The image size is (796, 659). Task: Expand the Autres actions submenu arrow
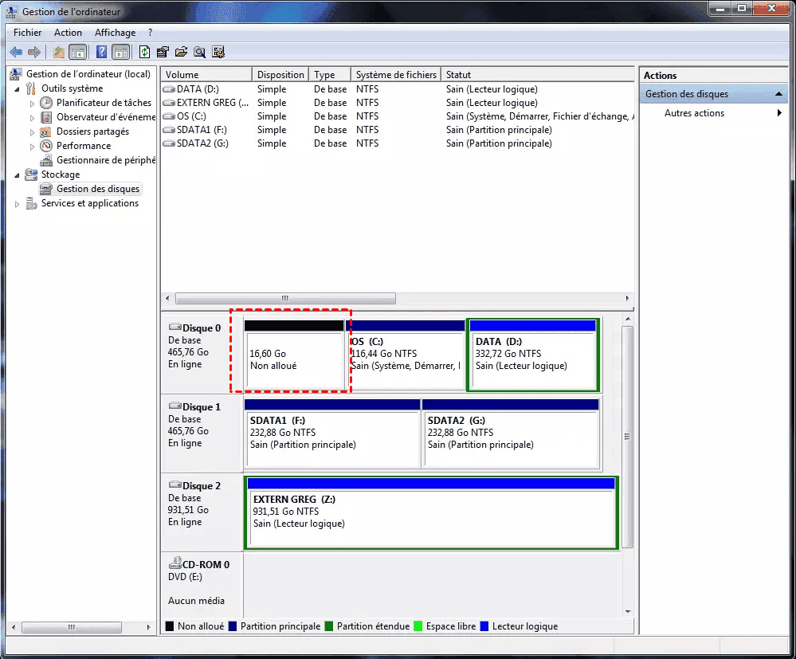(x=779, y=113)
